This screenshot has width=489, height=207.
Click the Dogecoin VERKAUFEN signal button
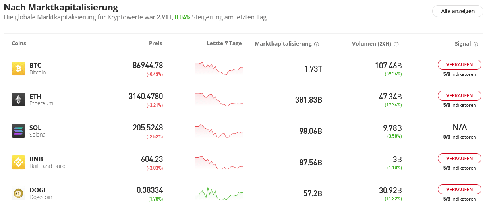point(459,189)
